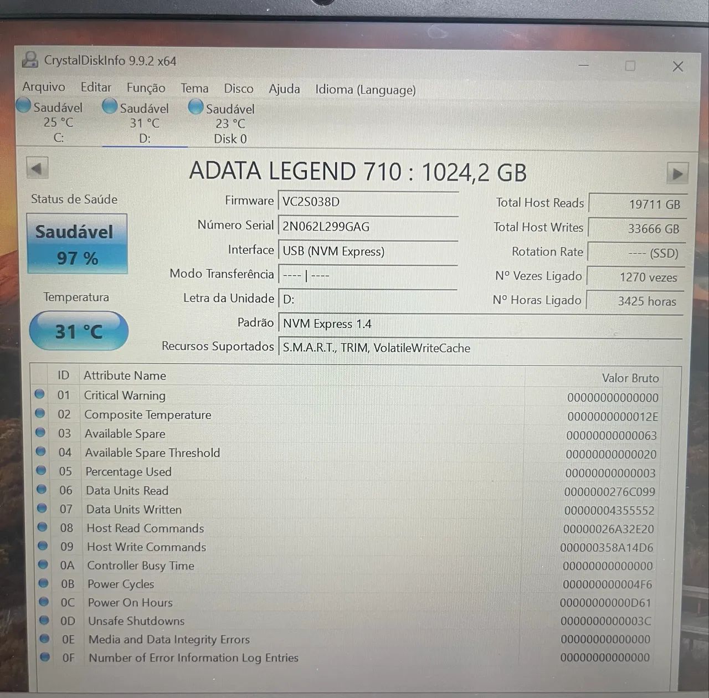Screen dimensions: 709x698
Task: Click raw value 0000000276C099
Action: click(x=609, y=492)
